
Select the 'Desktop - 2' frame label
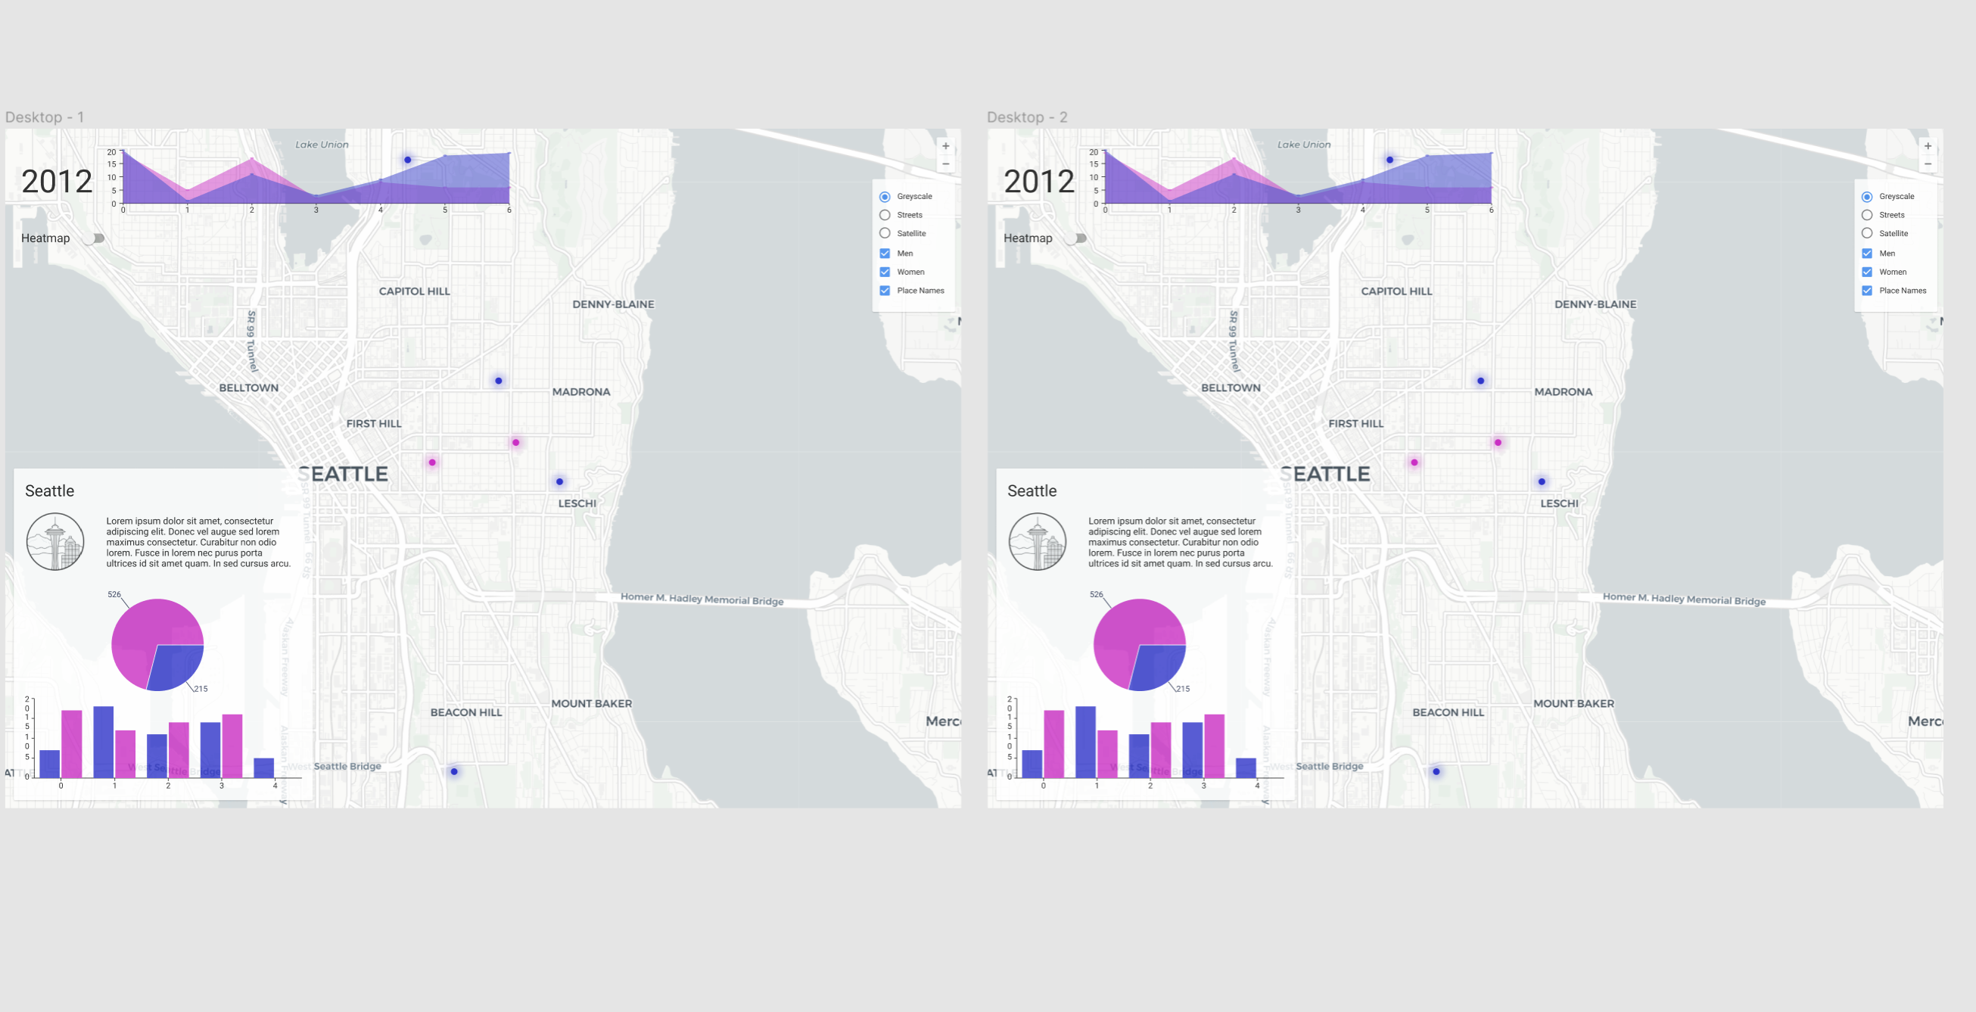pyautogui.click(x=1026, y=117)
